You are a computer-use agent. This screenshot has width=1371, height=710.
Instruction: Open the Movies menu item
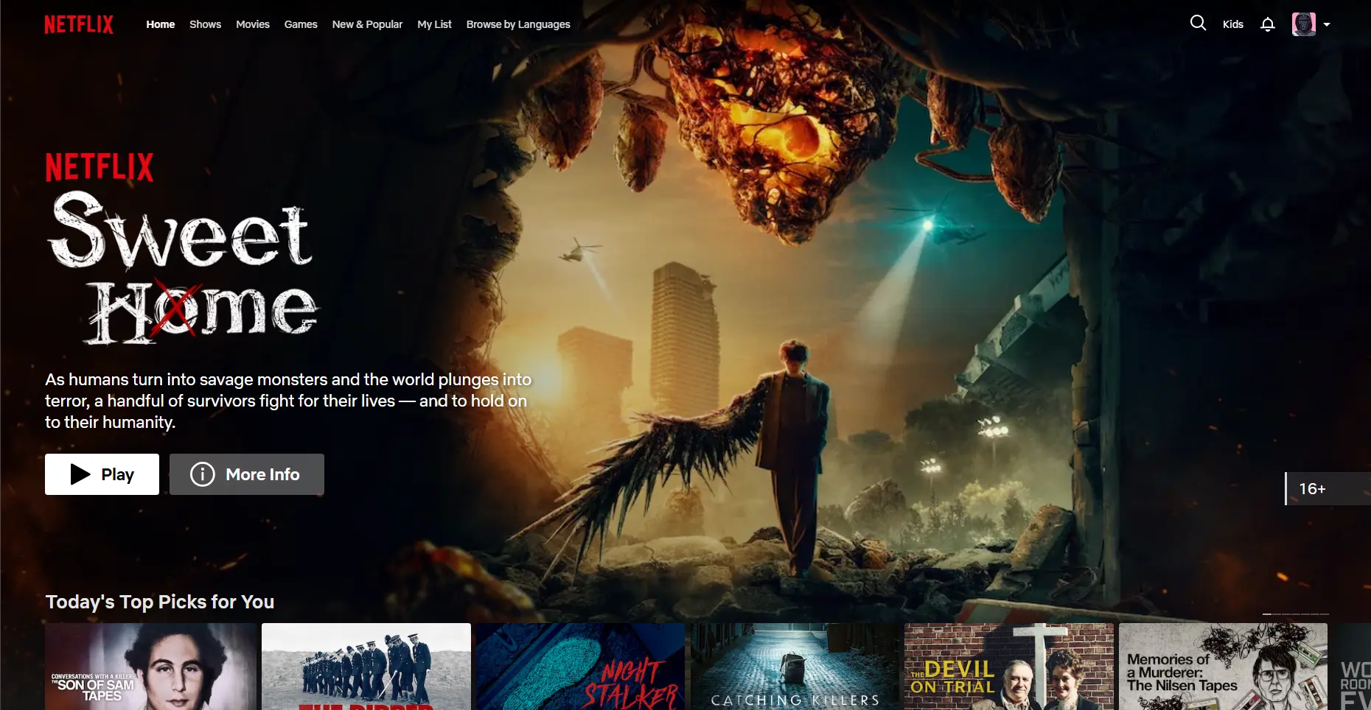(x=253, y=24)
